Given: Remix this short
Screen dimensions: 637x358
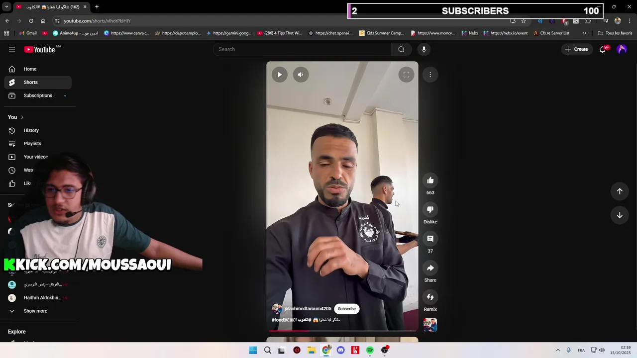Looking at the screenshot, I should [x=430, y=297].
